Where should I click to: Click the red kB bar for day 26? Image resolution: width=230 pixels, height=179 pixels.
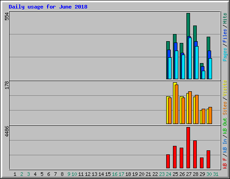coord(181,158)
